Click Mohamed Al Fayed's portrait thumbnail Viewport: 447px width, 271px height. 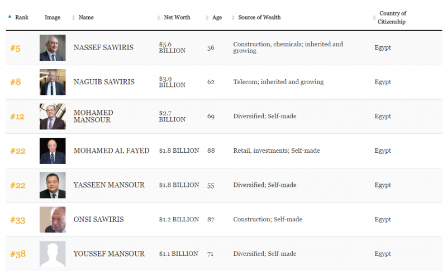(53, 151)
